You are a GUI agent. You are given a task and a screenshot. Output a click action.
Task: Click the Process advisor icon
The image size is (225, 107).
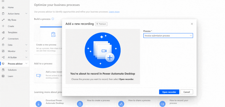pos(3,64)
